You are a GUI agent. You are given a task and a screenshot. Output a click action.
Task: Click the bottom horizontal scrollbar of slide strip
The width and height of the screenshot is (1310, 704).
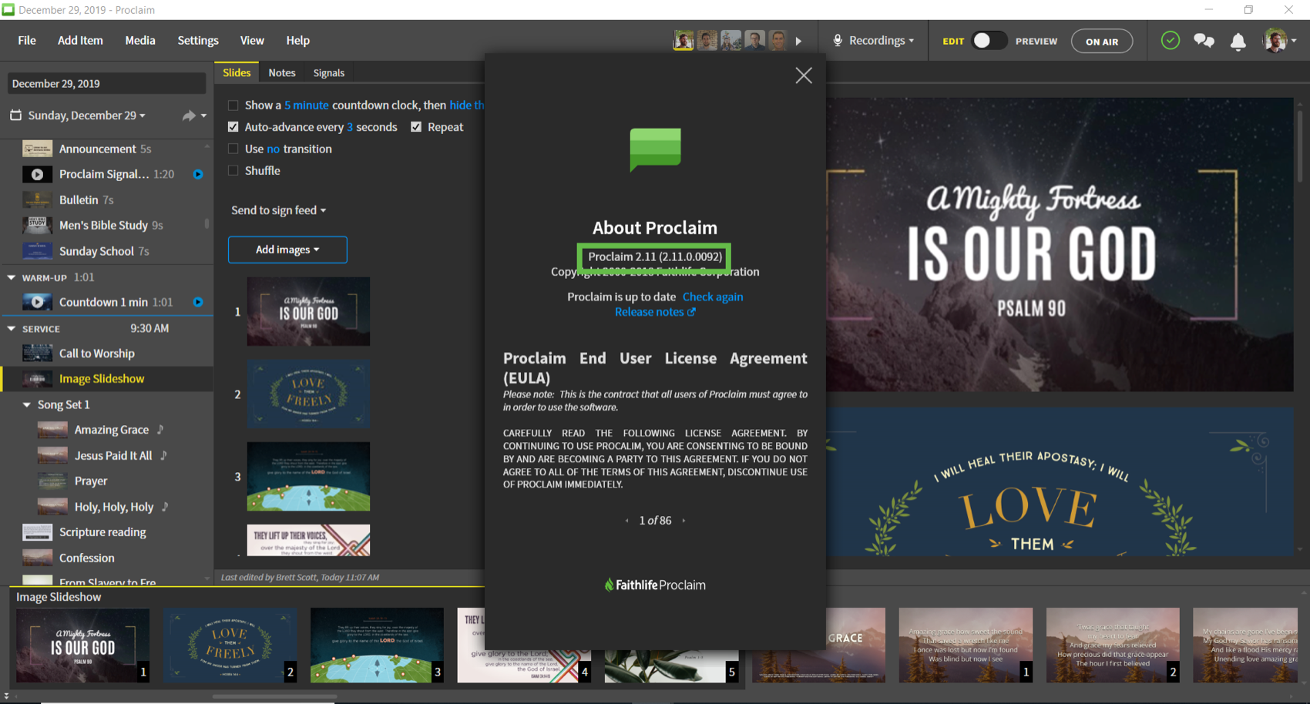[x=274, y=696]
